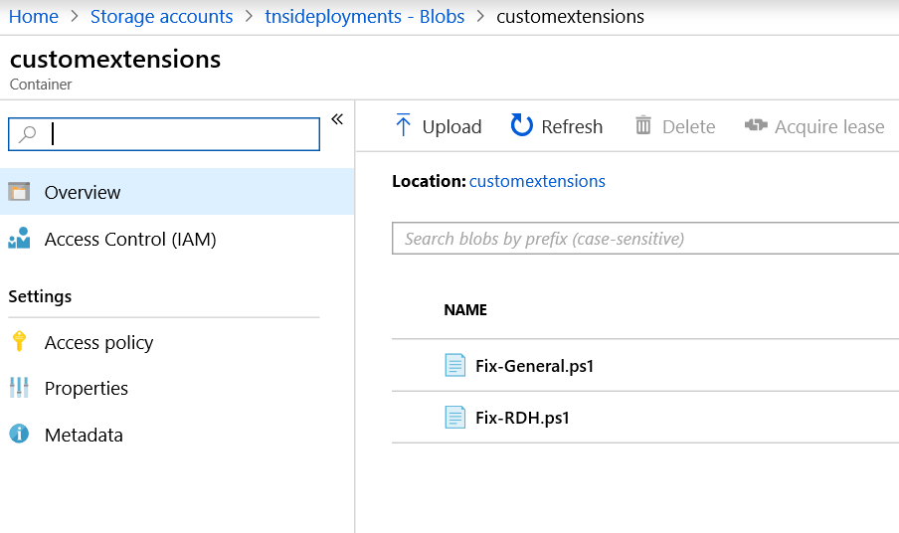Open tnsideployments - Blobs breadcrumb
899x533 pixels.
(365, 16)
